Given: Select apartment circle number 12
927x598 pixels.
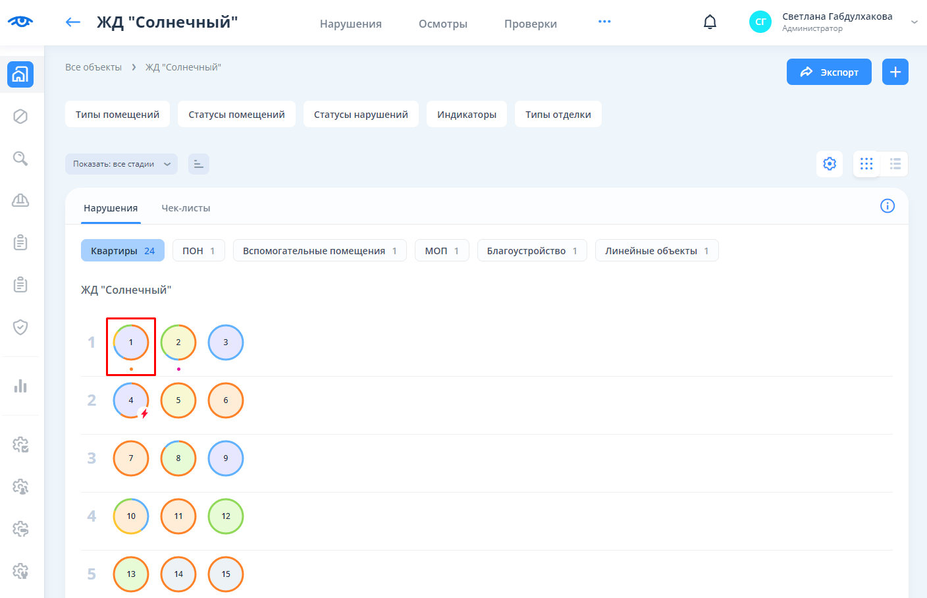Looking at the screenshot, I should (226, 516).
